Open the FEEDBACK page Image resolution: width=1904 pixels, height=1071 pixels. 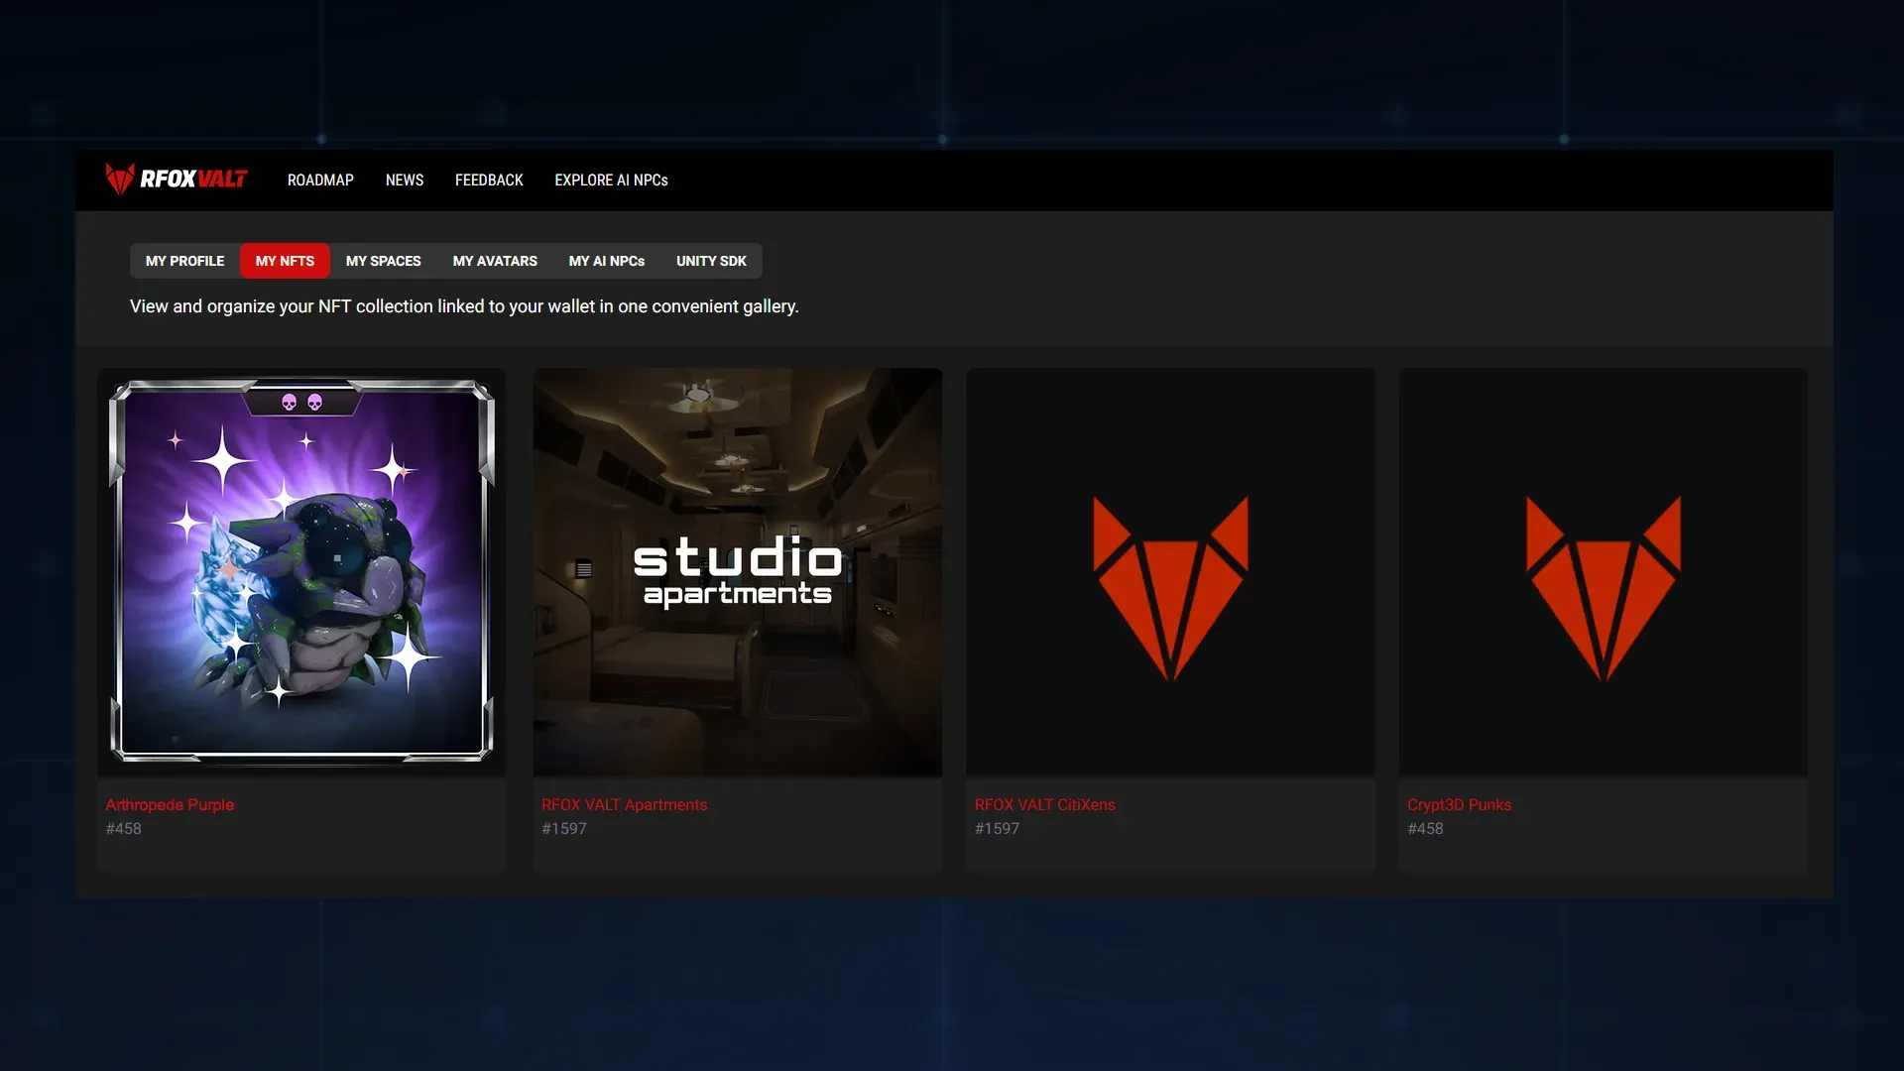[489, 180]
